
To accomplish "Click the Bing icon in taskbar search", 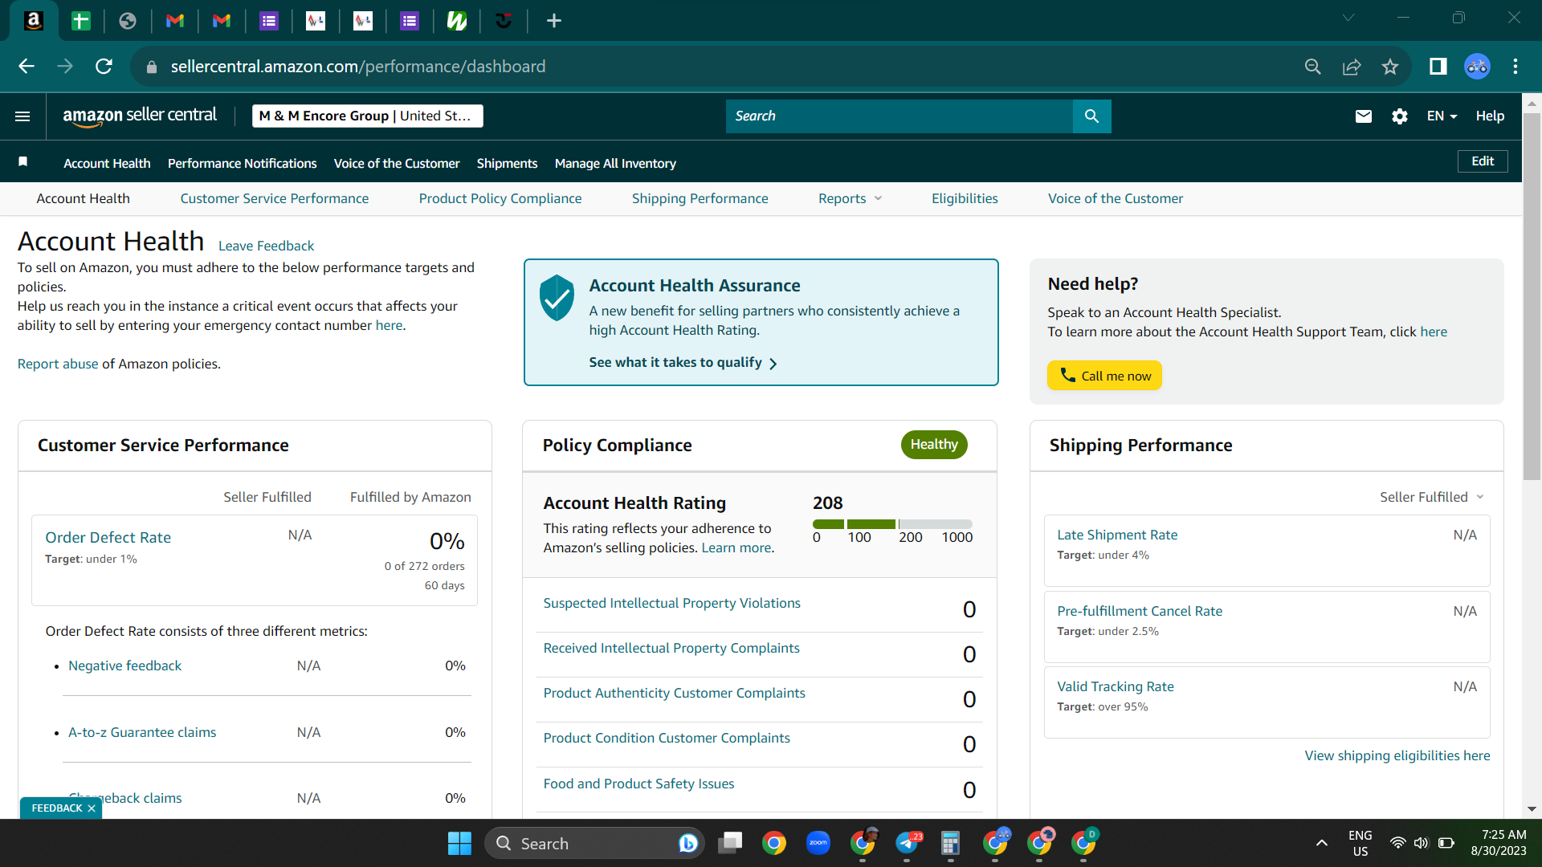I will coord(687,843).
